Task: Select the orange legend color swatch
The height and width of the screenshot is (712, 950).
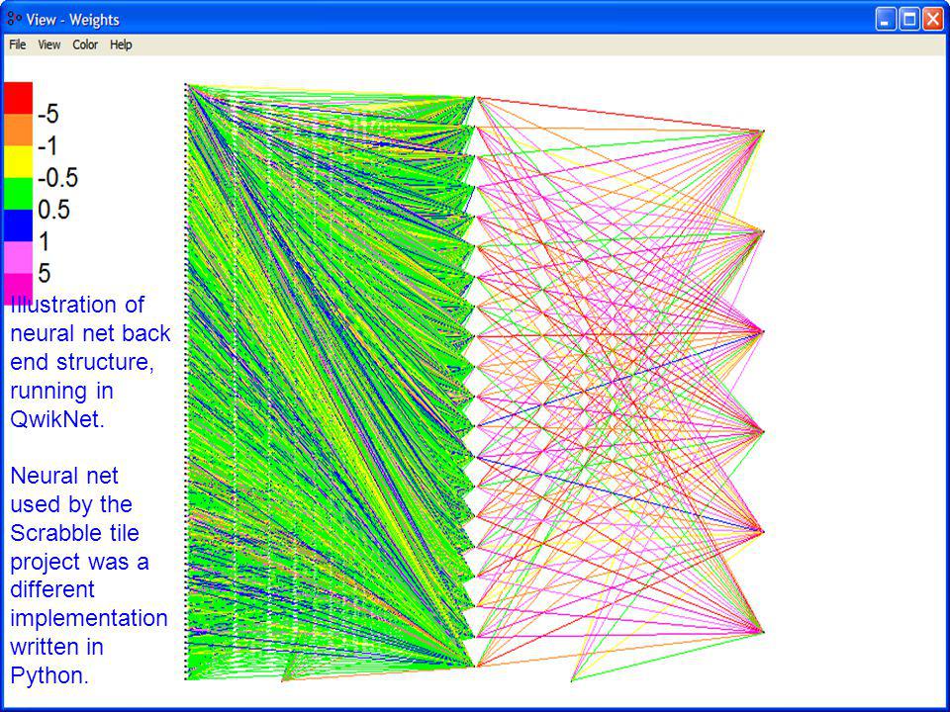Action: (18, 130)
